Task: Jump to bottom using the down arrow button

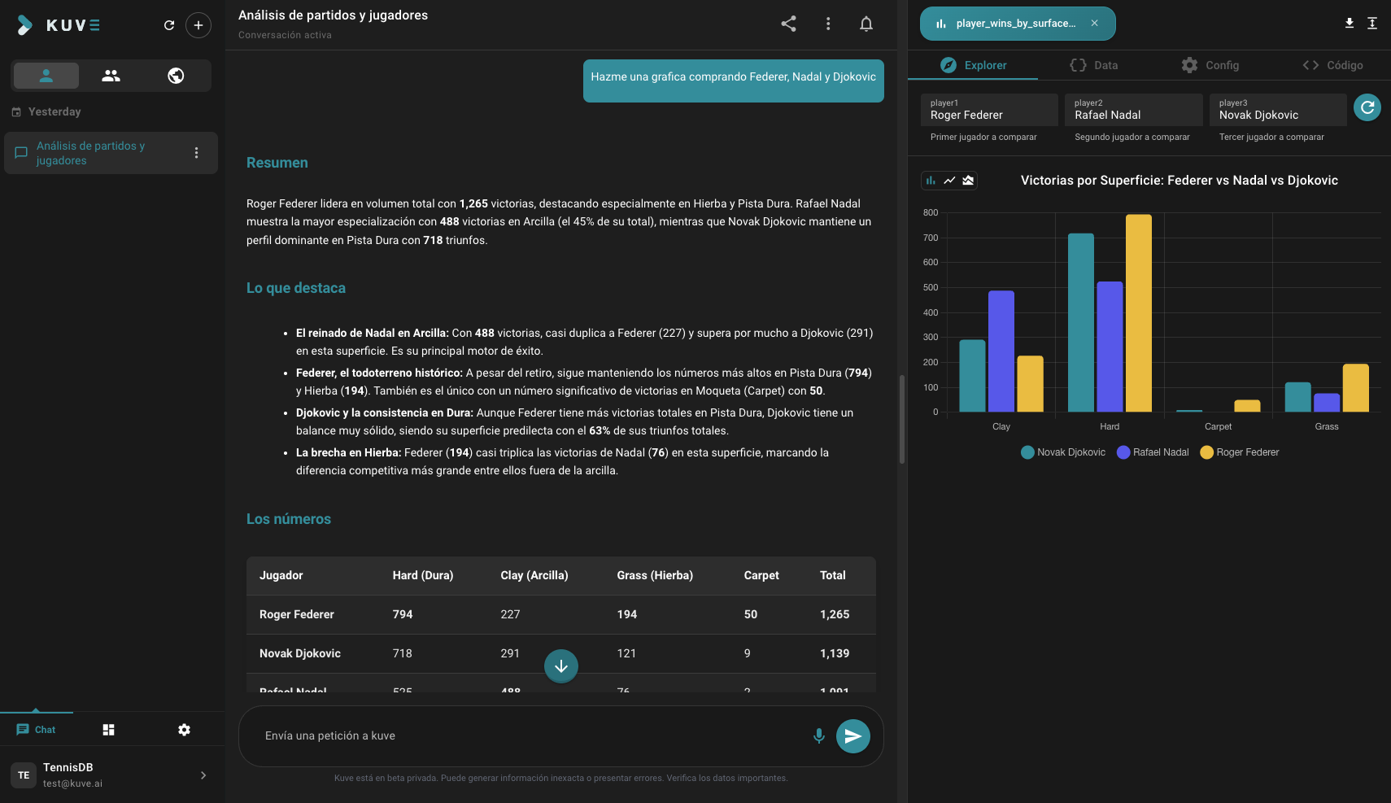Action: 560,666
